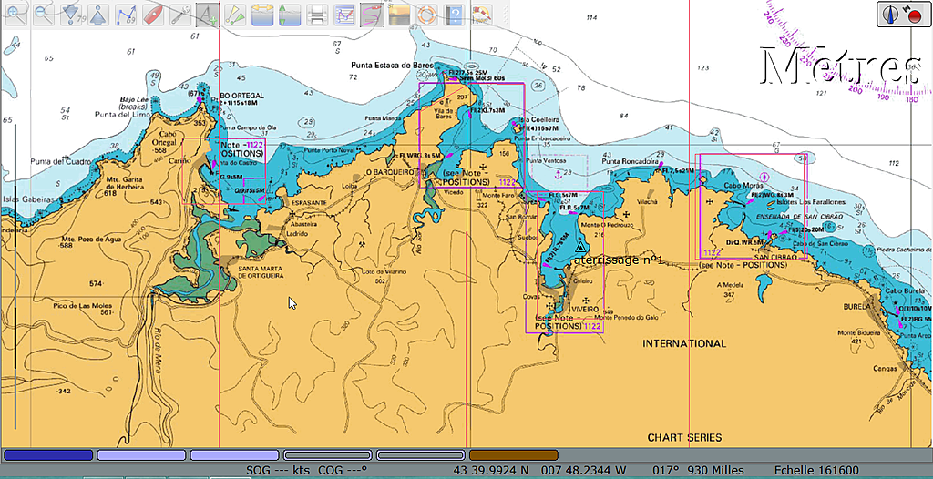Shift to larger scale chart icon
The image size is (933, 479).
(71, 14)
